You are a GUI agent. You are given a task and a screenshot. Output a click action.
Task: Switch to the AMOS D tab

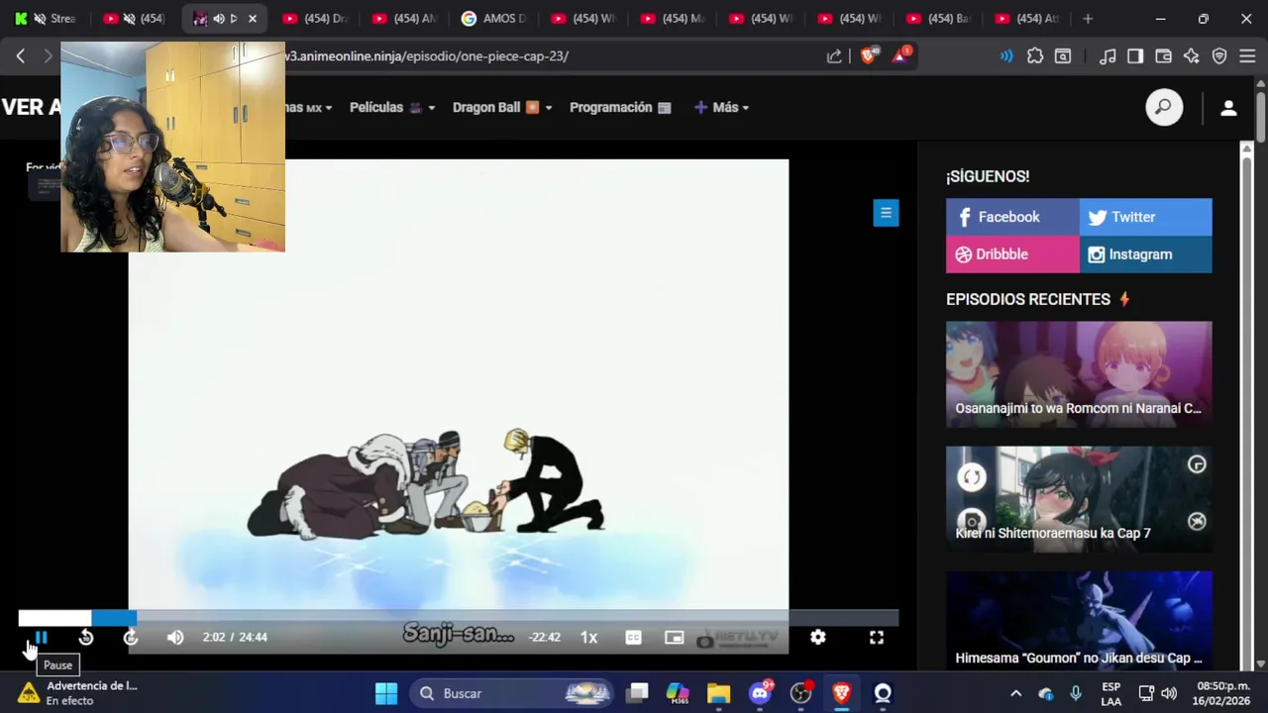[494, 19]
